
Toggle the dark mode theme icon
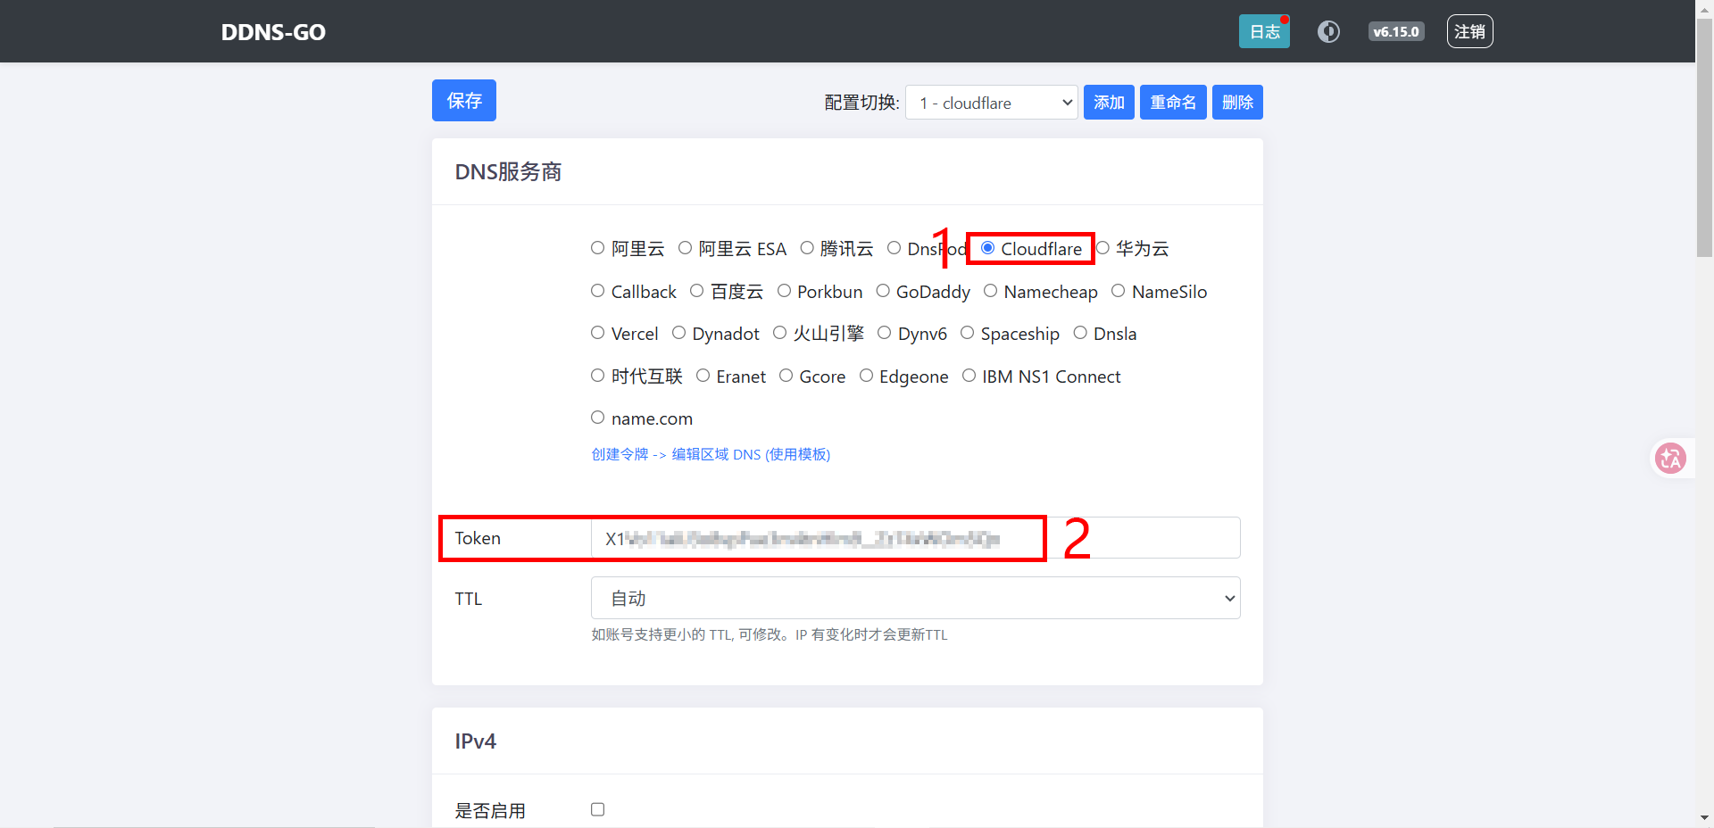[1328, 32]
